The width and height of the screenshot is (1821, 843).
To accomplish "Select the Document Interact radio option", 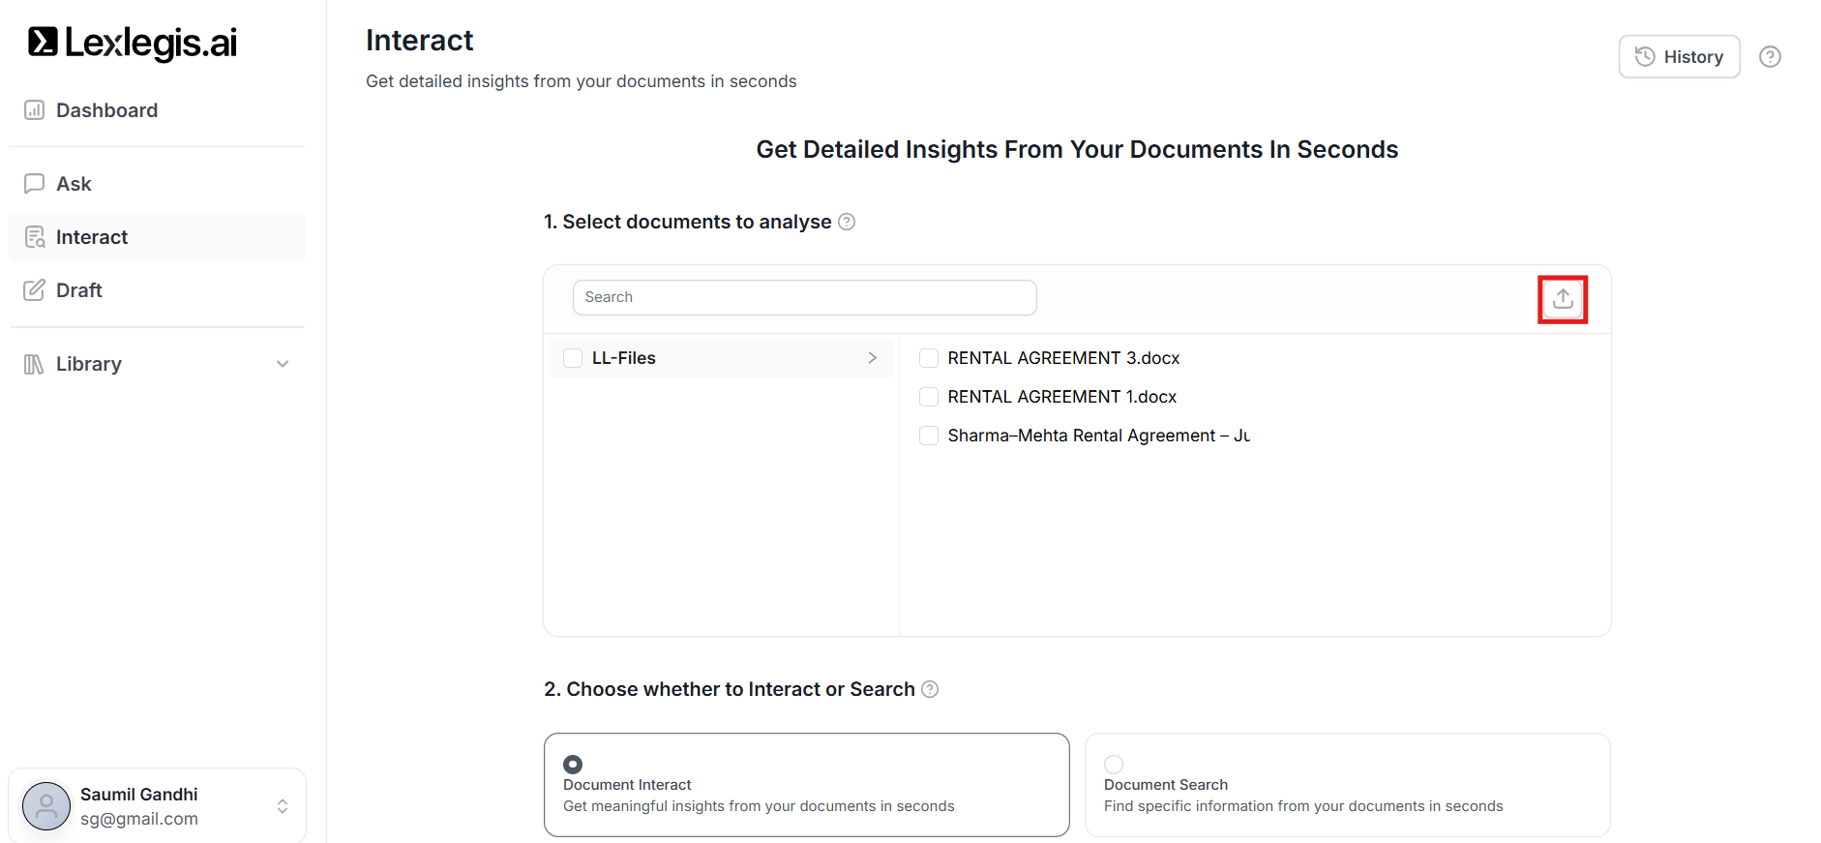I will tap(573, 764).
